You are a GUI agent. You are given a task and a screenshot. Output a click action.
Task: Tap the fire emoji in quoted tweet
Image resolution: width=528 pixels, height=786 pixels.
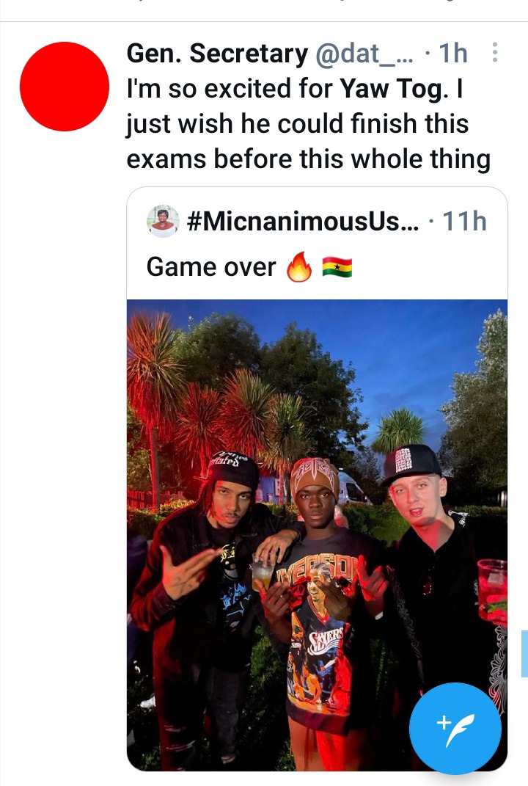pos(299,266)
